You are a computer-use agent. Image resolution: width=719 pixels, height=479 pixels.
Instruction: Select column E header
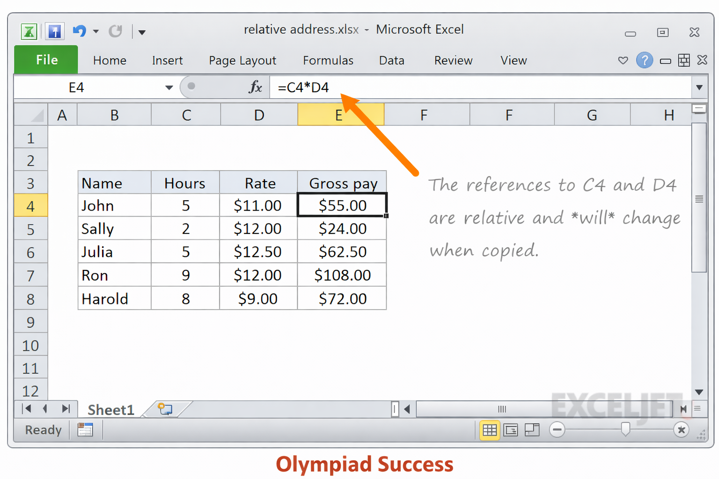tap(340, 115)
